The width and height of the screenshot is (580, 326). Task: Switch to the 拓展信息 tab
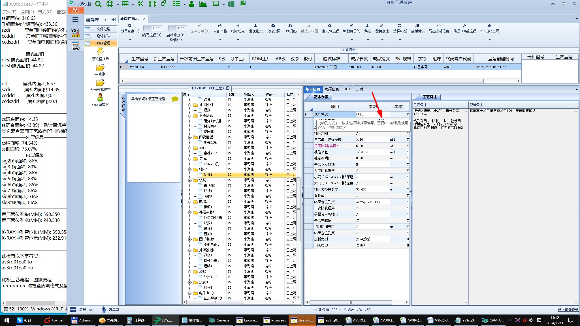[x=332, y=89]
